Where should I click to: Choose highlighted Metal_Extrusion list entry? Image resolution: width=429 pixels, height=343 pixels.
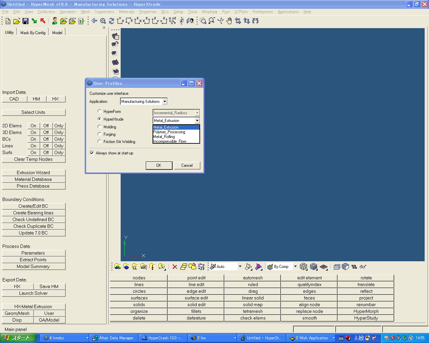tap(176, 127)
